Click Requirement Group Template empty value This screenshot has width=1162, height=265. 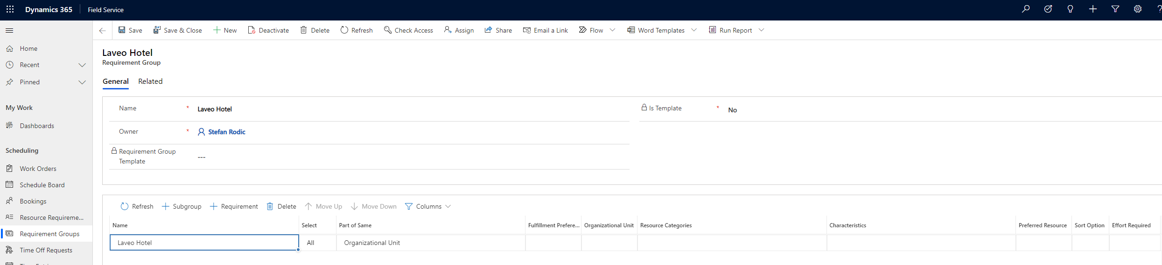(x=201, y=157)
